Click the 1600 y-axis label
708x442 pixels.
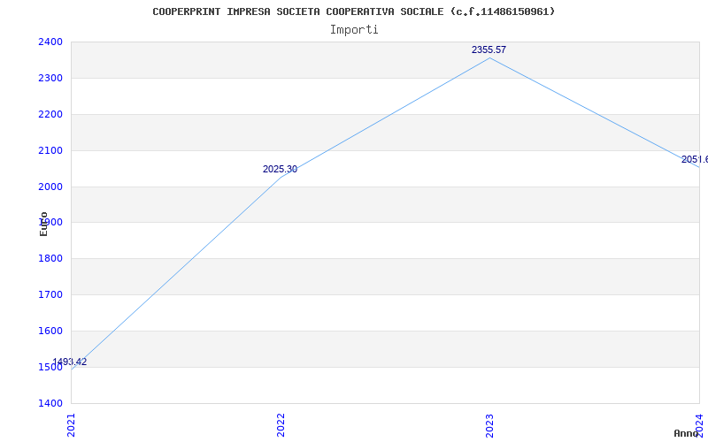50,331
